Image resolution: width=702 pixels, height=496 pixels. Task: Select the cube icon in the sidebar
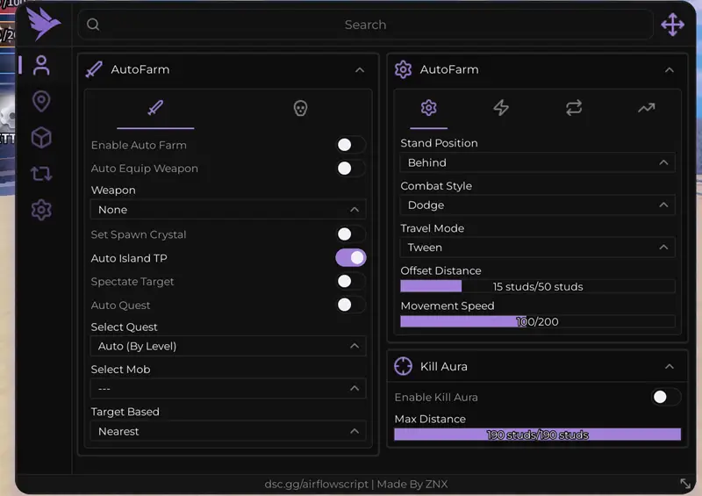pyautogui.click(x=41, y=138)
